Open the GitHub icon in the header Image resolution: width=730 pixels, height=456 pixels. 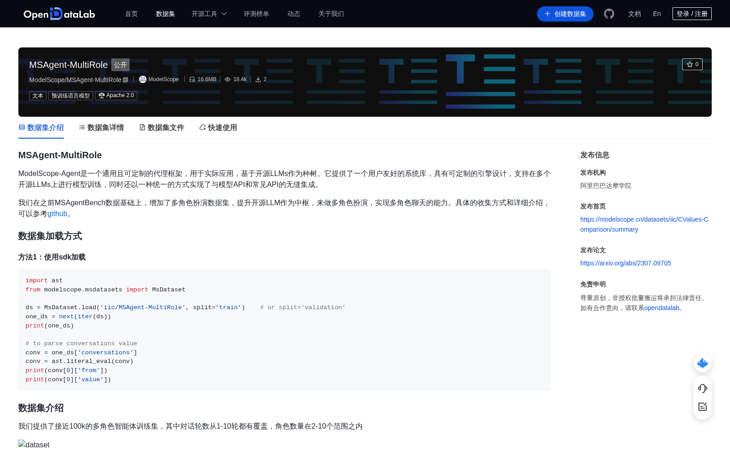pyautogui.click(x=609, y=14)
